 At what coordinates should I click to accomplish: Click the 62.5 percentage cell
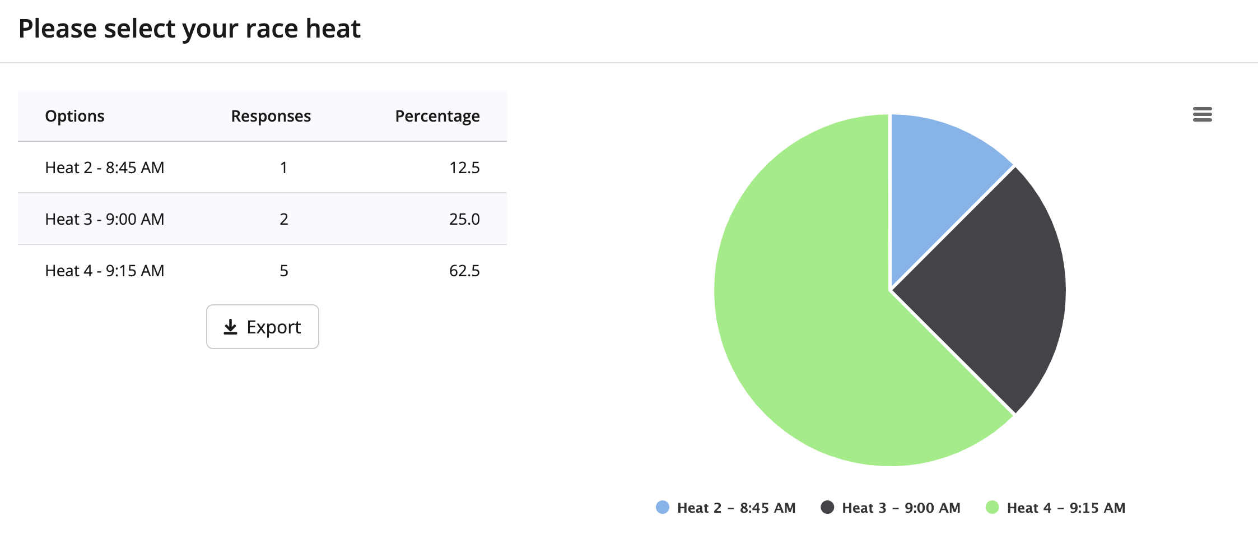tap(464, 271)
